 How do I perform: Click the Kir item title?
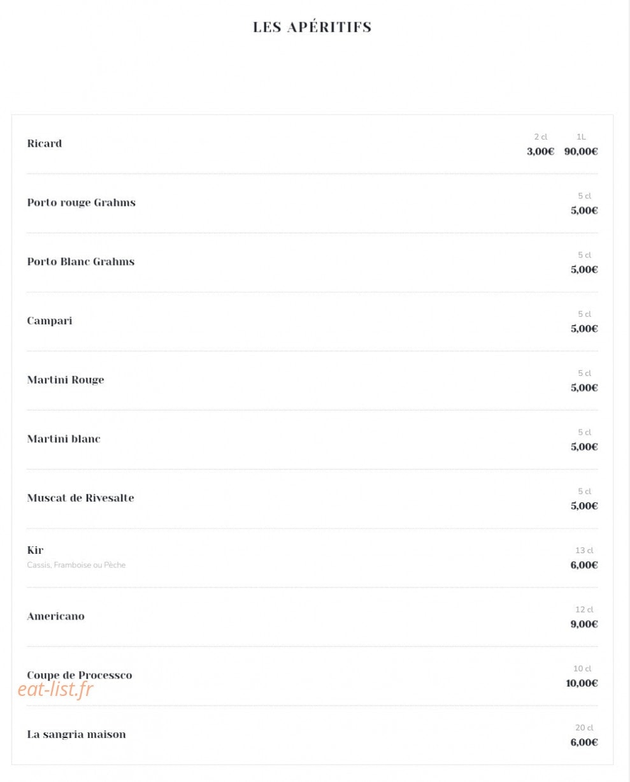(35, 550)
